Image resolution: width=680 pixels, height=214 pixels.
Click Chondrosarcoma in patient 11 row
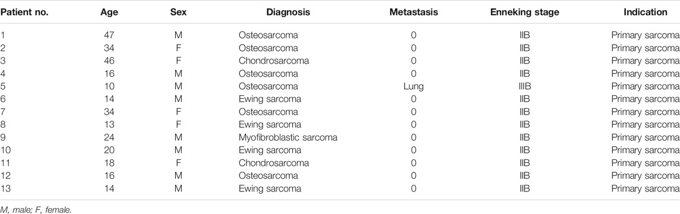[x=274, y=163]
